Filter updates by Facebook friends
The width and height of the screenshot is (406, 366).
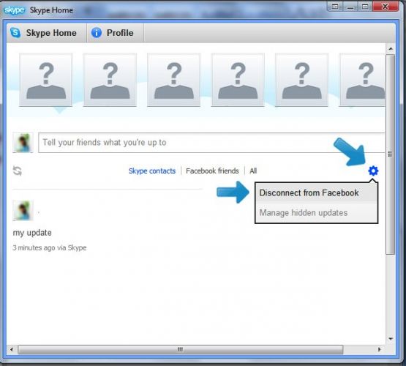point(212,171)
